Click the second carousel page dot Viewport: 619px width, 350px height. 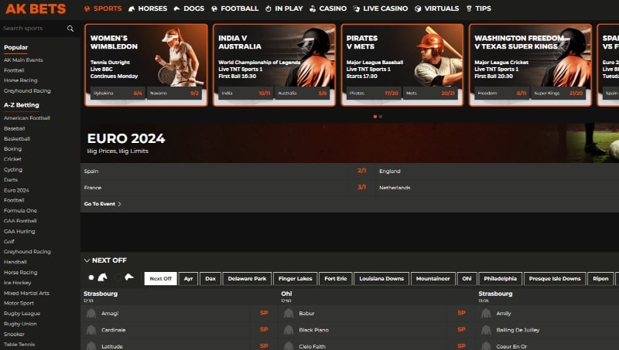coord(381,117)
